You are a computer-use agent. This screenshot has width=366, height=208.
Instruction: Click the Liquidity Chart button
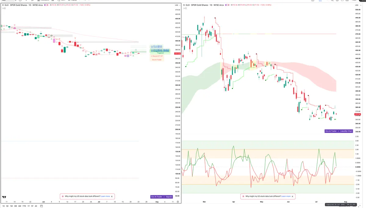(x=346, y=131)
